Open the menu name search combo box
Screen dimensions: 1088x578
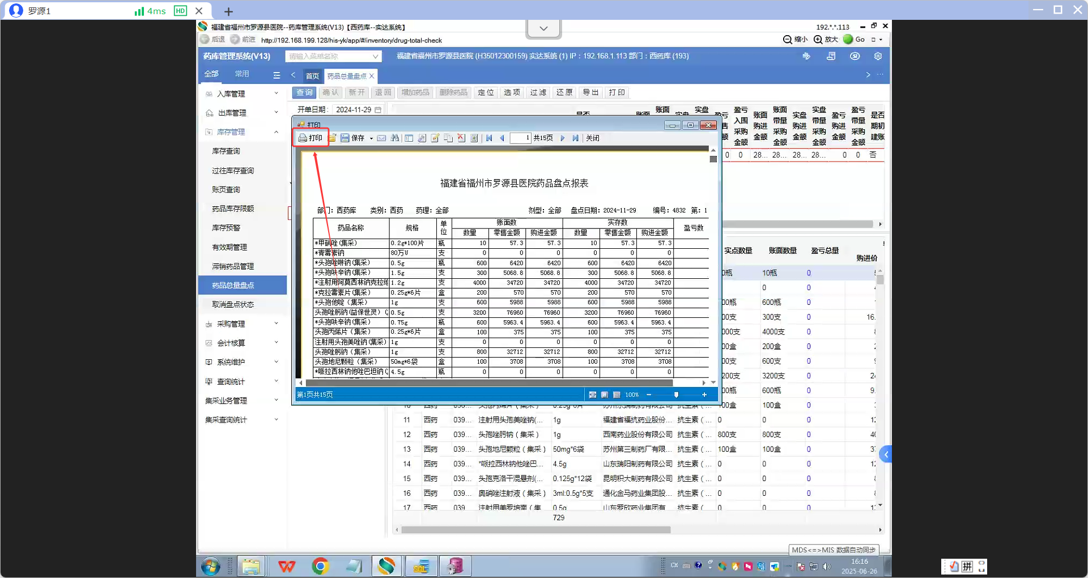(x=333, y=56)
